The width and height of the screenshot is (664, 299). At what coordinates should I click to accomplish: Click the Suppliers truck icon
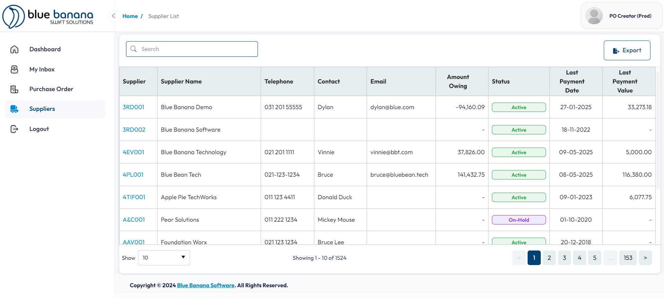(14, 109)
